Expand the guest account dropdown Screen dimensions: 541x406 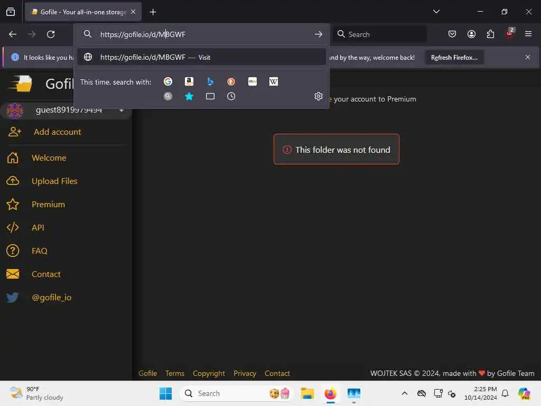tap(122, 110)
